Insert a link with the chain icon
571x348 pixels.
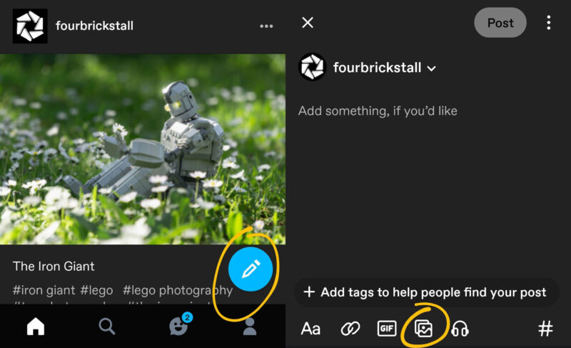[350, 329]
